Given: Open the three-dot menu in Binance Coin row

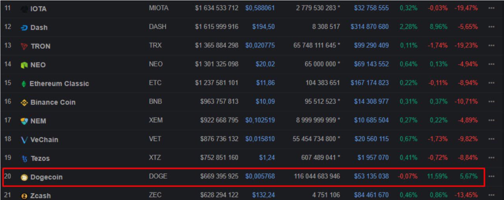Looking at the screenshot, I should coord(491,102).
